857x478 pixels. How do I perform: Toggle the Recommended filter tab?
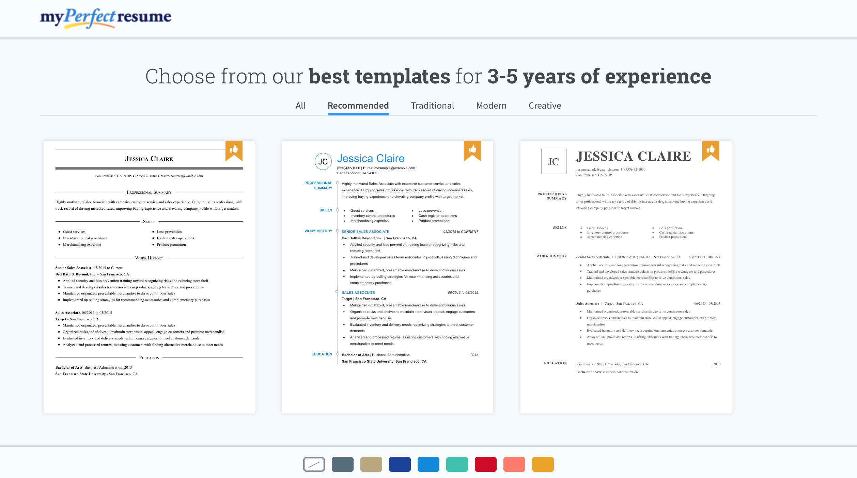358,105
